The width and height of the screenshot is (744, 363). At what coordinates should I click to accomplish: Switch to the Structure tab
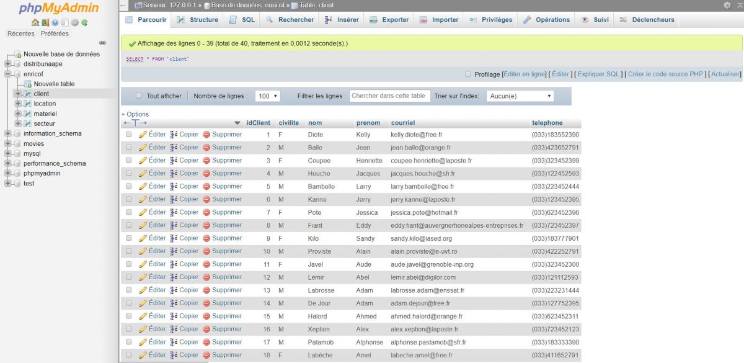[197, 20]
